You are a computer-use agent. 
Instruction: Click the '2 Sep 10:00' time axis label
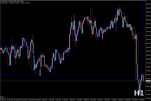pyautogui.click(x=72, y=100)
